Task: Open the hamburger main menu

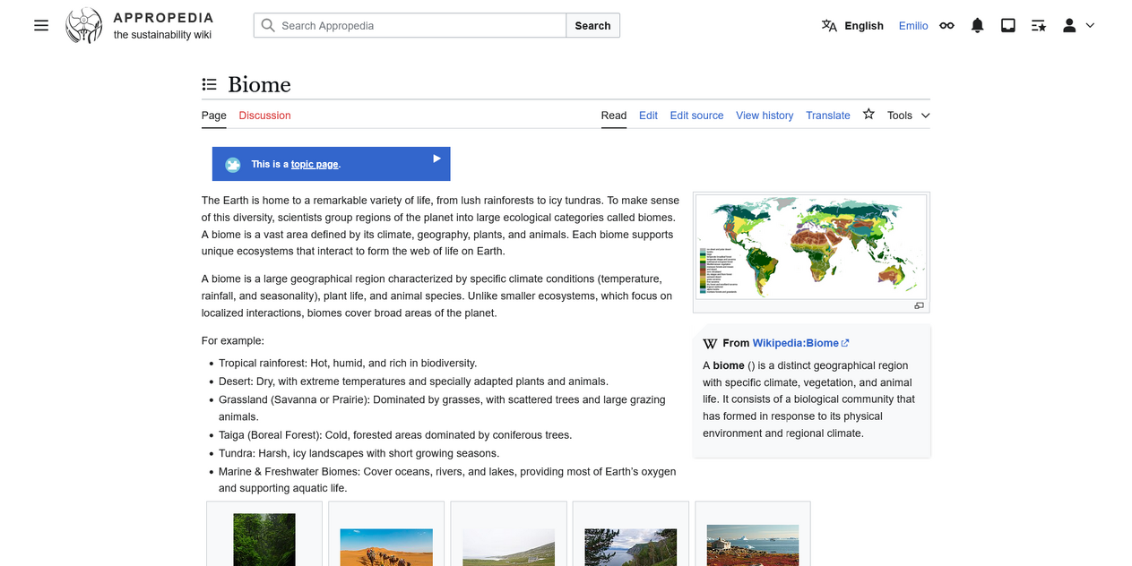Action: click(x=41, y=25)
